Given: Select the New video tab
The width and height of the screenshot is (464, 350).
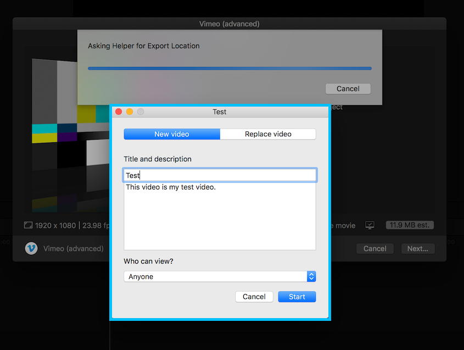Looking at the screenshot, I should tap(171, 134).
